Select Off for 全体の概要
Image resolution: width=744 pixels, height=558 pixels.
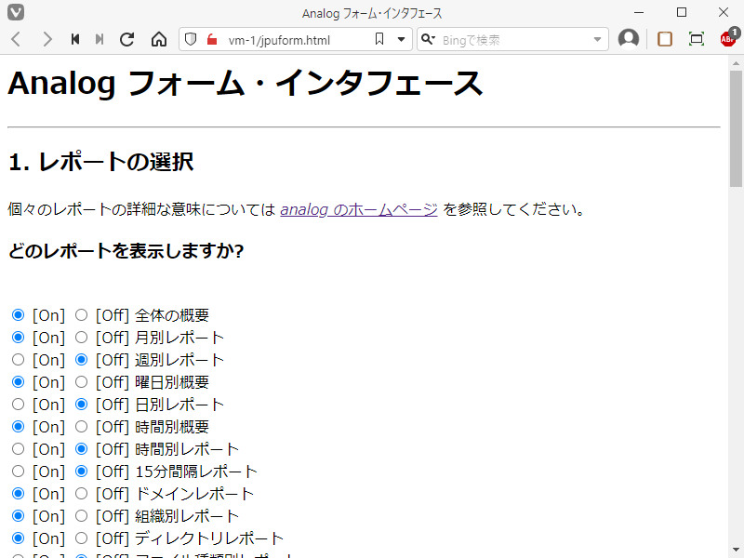[82, 315]
